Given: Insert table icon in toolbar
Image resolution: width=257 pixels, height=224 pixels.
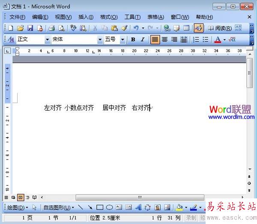Looking at the screenshot, I should [x=186, y=28].
